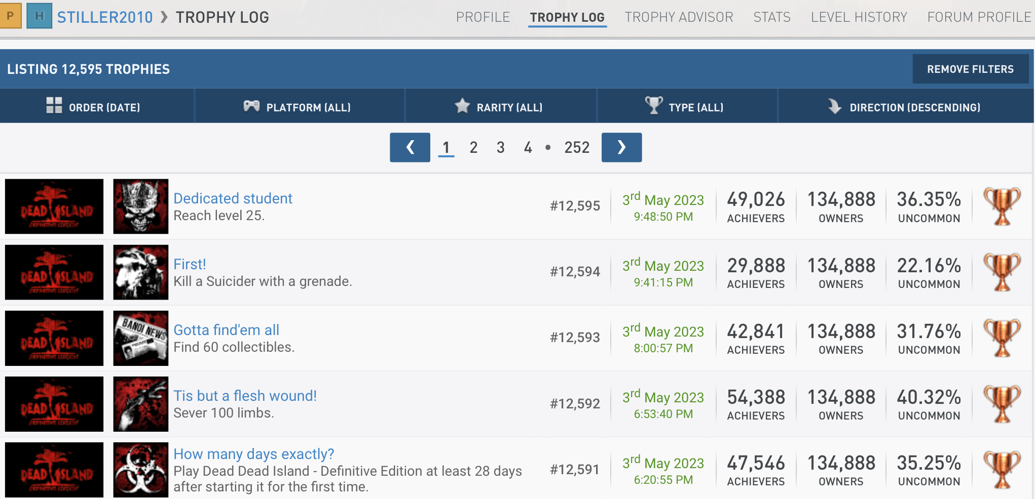Open the Level History tab
Image resolution: width=1035 pixels, height=499 pixels.
point(859,17)
